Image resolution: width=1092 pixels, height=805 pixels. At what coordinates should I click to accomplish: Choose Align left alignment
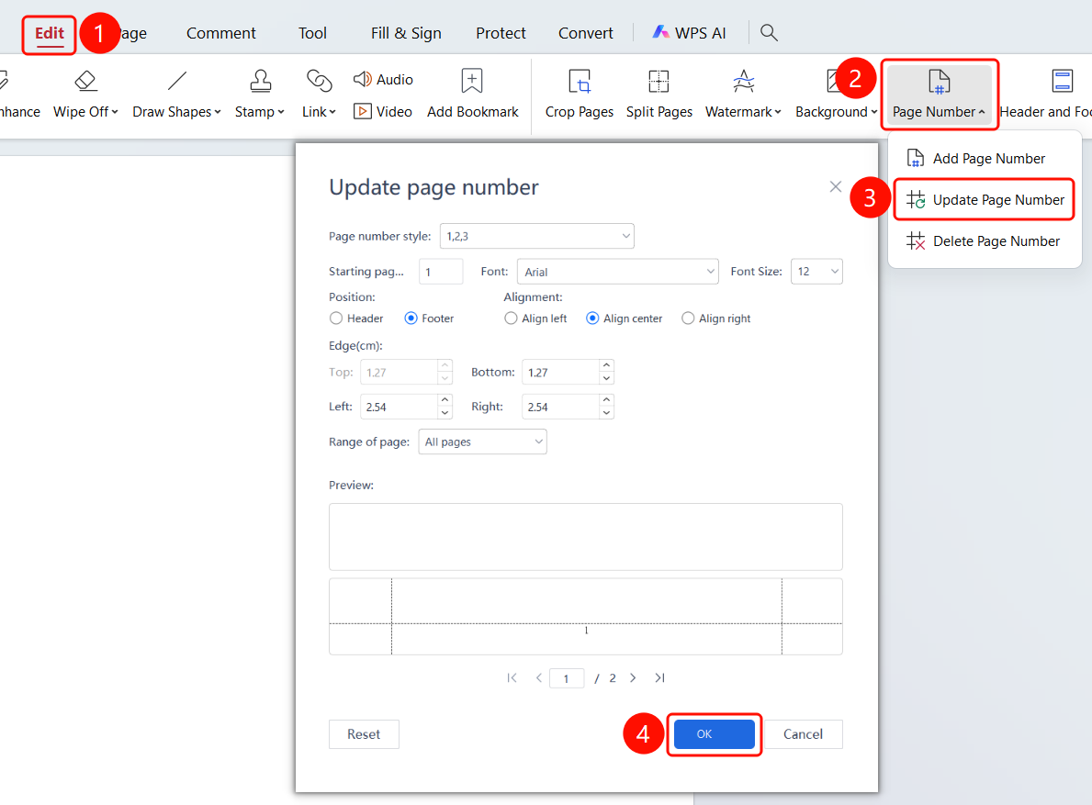[x=535, y=318]
